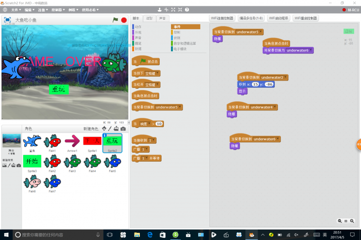Select the duplicate stamp tool
Image resolution: width=361 pixels, height=240 pixels.
tap(160, 9)
